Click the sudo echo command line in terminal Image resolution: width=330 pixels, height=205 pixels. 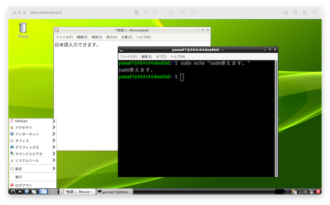[x=184, y=63]
